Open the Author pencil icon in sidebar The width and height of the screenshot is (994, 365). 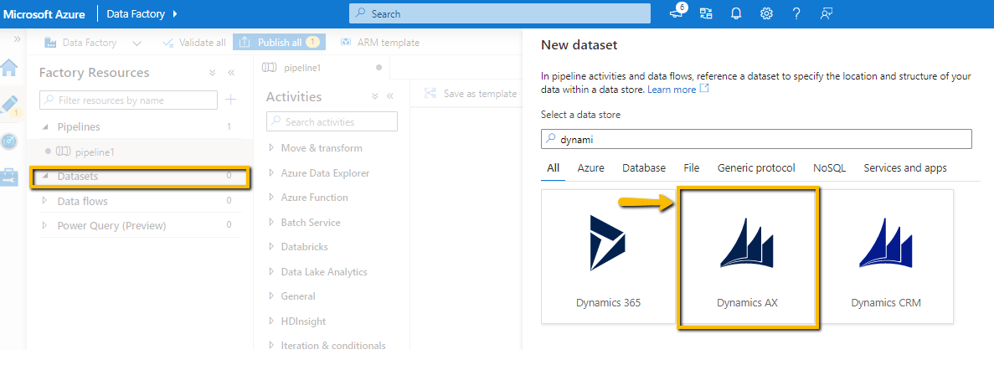click(11, 105)
